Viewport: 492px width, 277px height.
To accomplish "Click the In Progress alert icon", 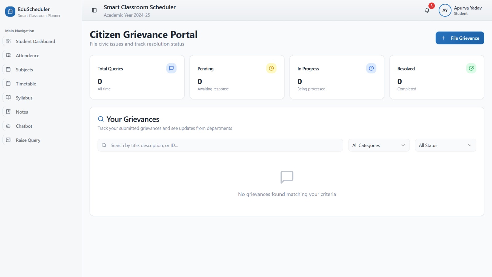I will 371,68.
